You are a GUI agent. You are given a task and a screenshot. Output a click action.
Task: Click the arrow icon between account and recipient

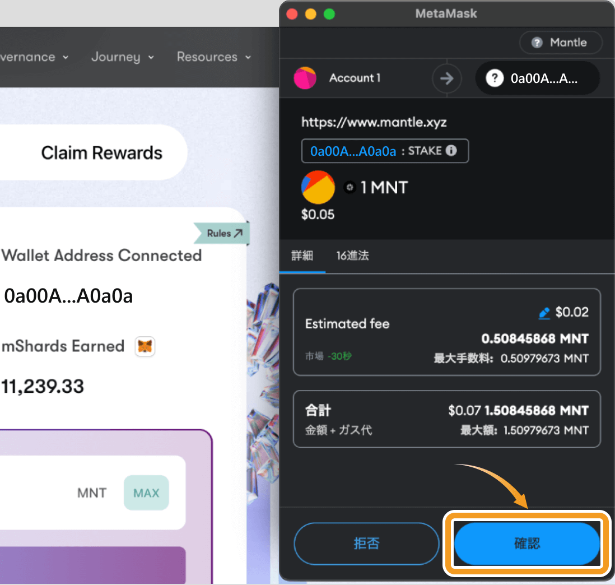447,78
